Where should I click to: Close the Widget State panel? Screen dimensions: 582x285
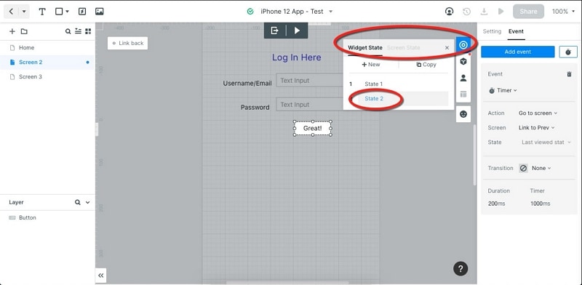point(447,47)
